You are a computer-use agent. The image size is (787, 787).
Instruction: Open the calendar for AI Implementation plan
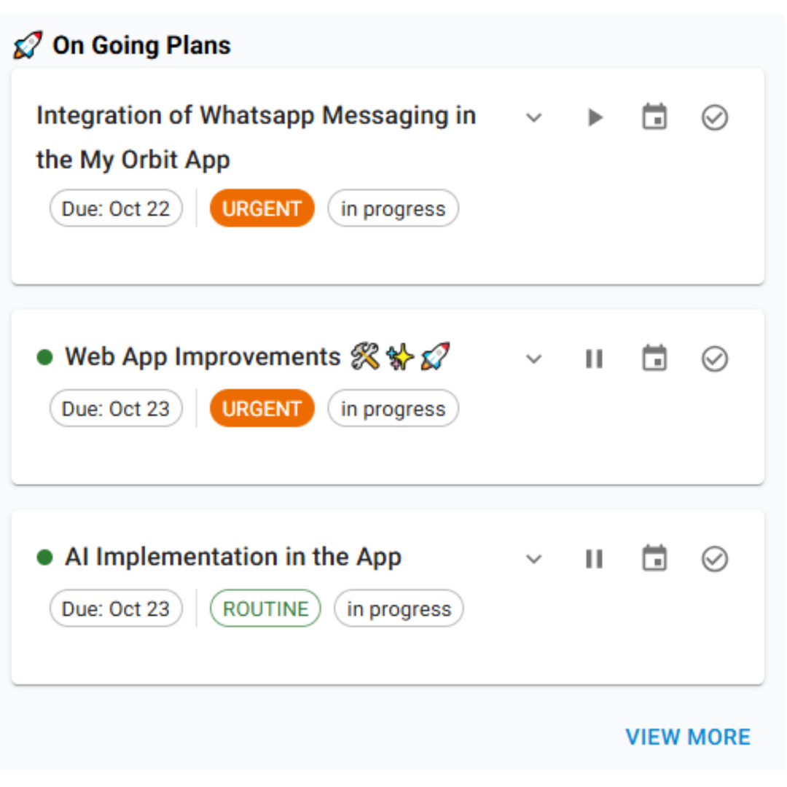coord(654,558)
